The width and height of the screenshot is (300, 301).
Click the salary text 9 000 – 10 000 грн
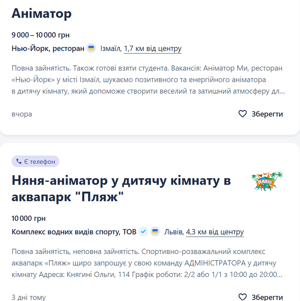[x=41, y=35]
